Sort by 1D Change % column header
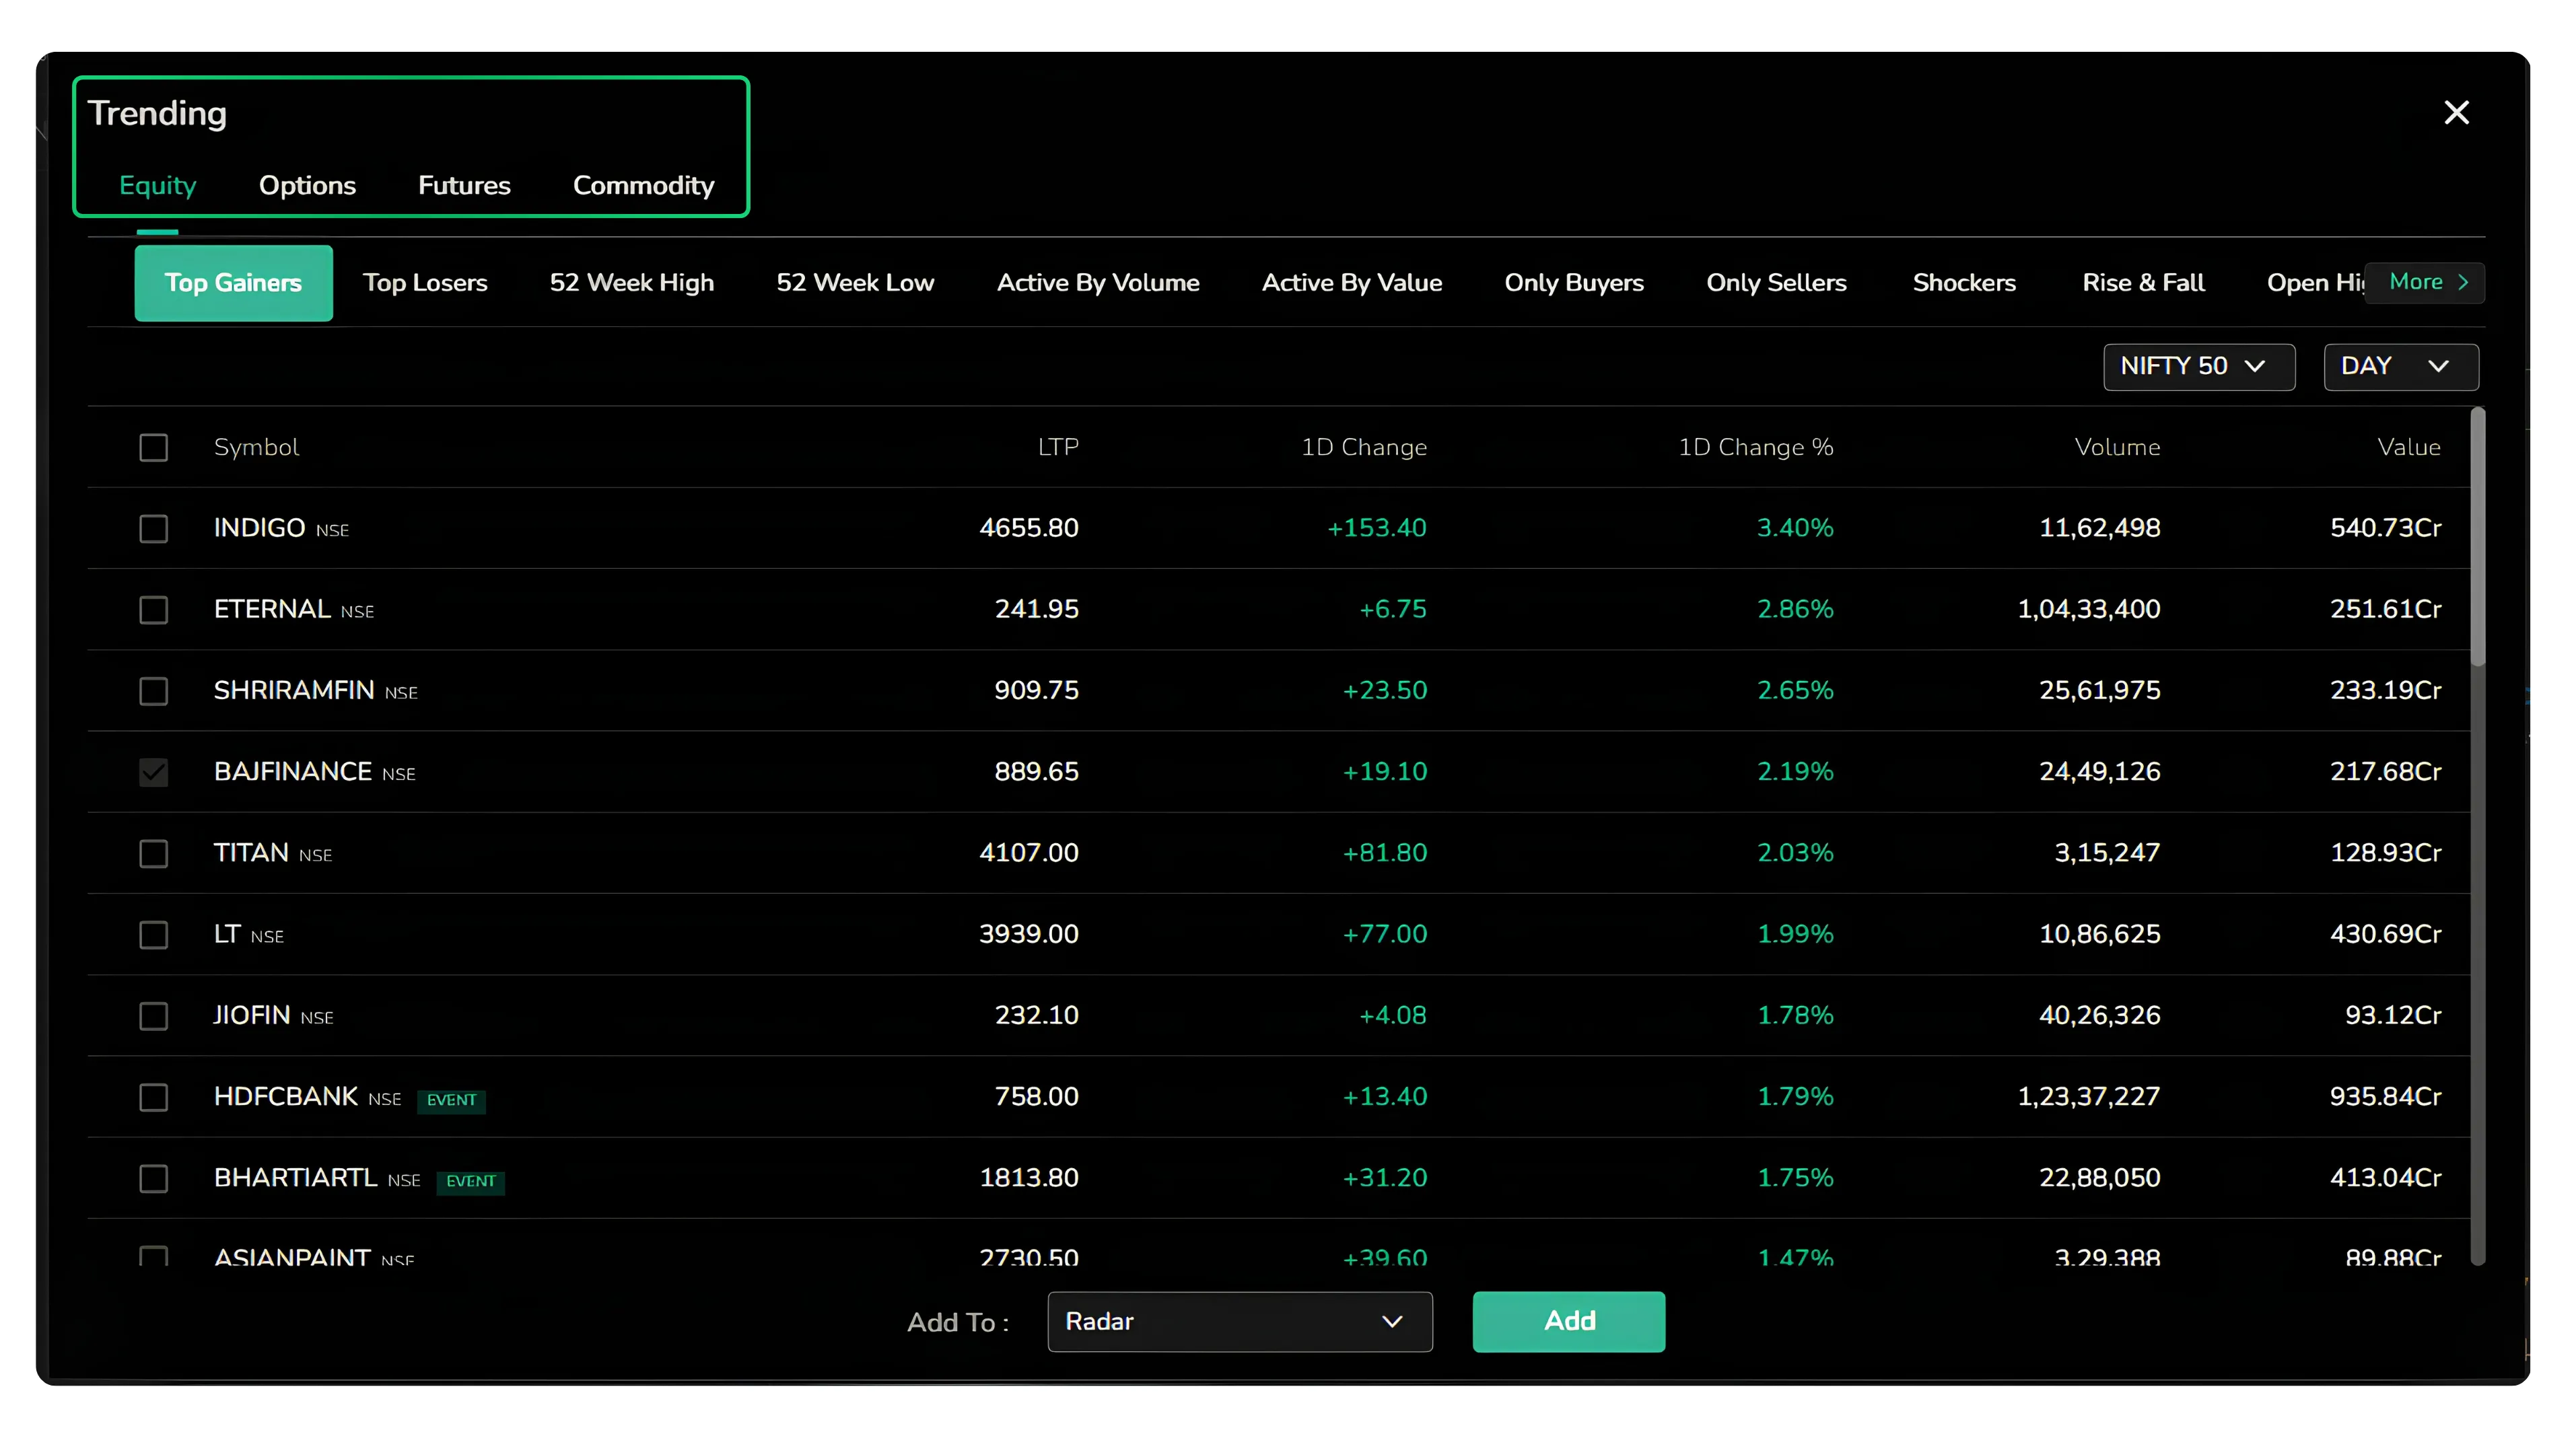This screenshot has width=2576, height=1430. 1755,447
